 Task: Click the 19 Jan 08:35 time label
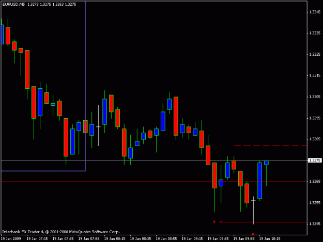click(141, 239)
